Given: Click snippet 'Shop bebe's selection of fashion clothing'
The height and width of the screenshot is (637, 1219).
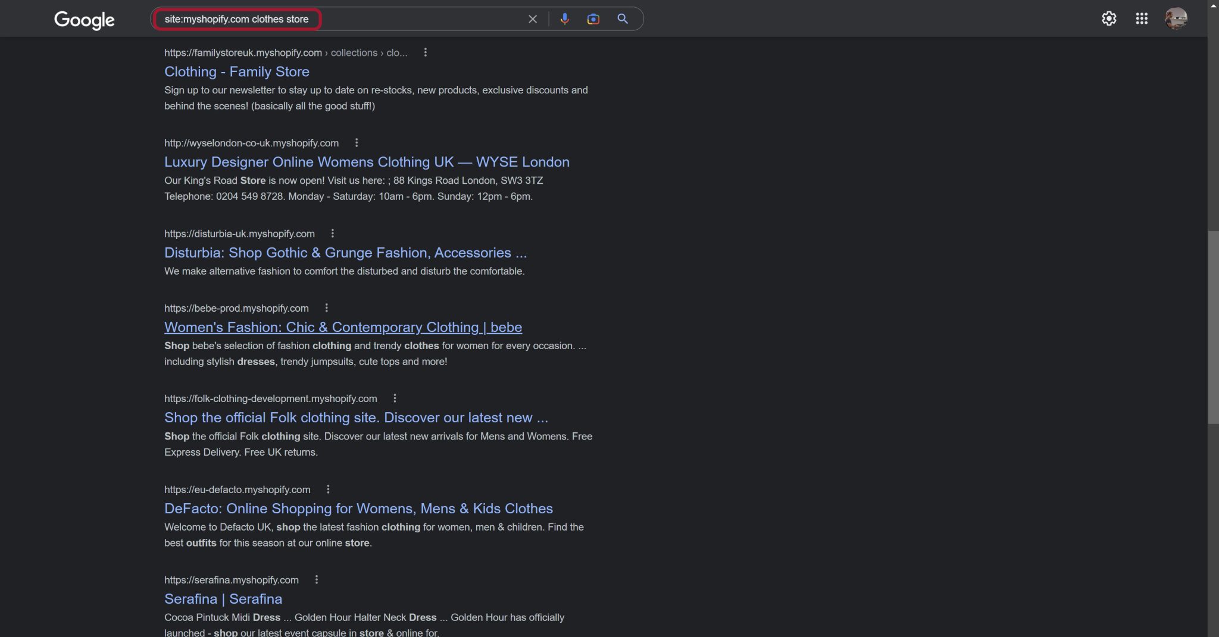Looking at the screenshot, I should 375,353.
